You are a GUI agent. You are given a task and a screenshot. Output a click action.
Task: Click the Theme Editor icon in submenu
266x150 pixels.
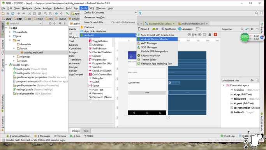(139, 59)
